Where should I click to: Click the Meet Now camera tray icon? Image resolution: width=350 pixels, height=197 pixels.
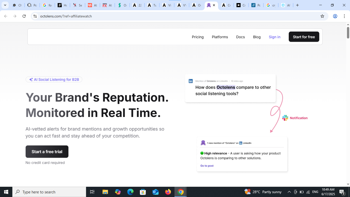(x=295, y=192)
